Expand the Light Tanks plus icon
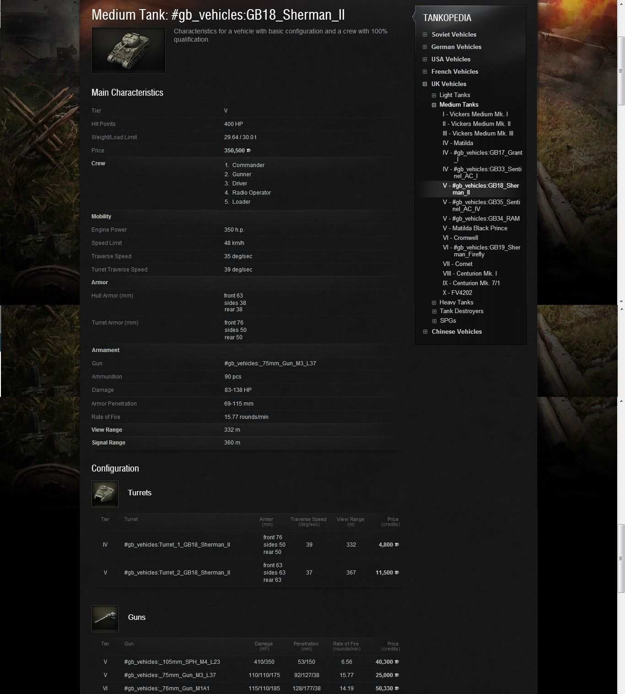 434,95
